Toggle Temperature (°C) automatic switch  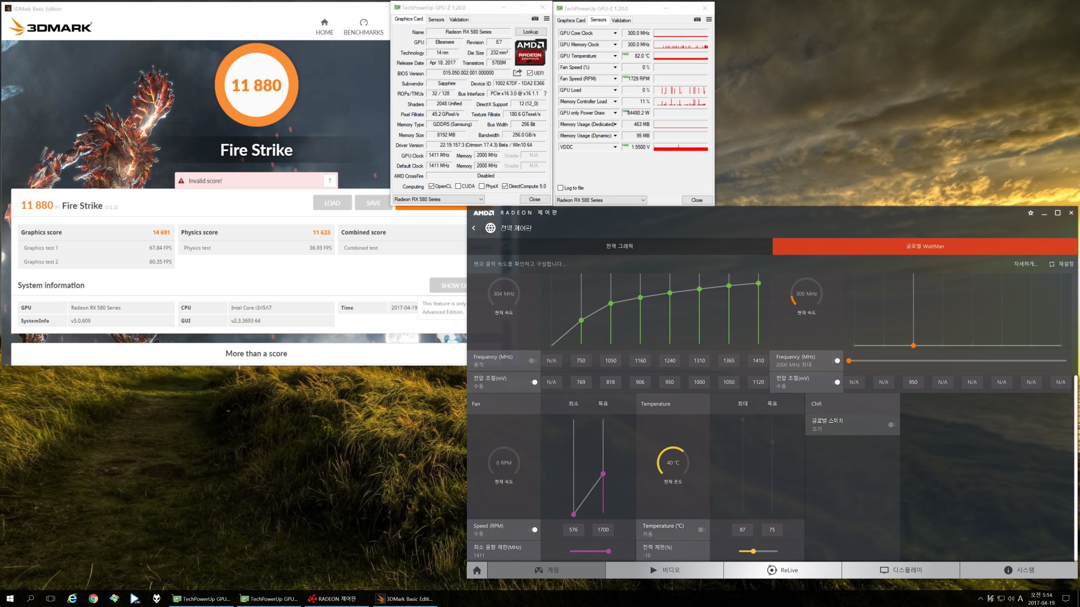pyautogui.click(x=701, y=529)
